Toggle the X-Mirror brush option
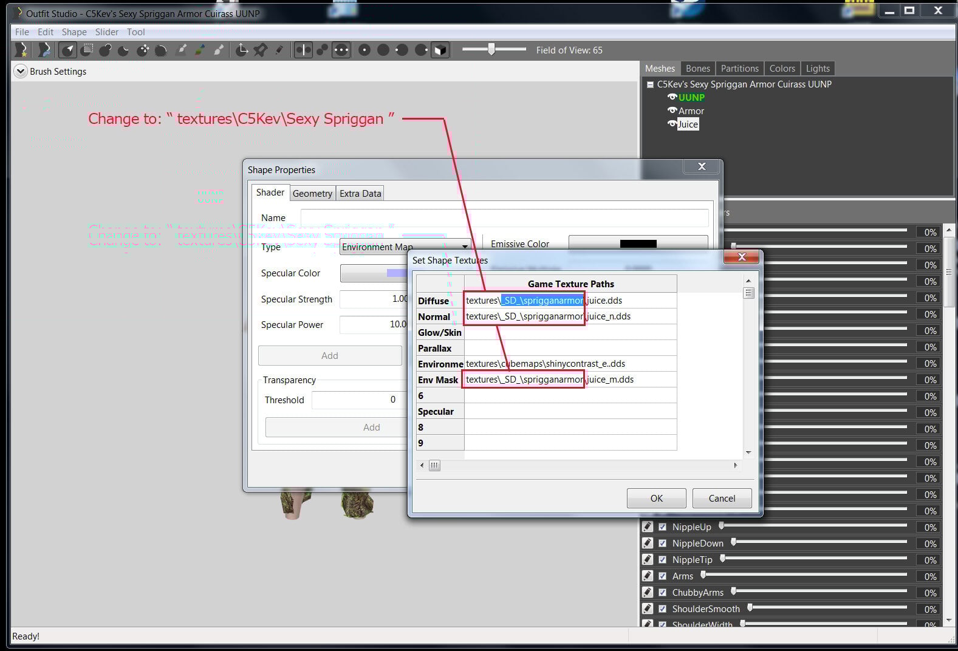This screenshot has width=958, height=651. [x=303, y=50]
